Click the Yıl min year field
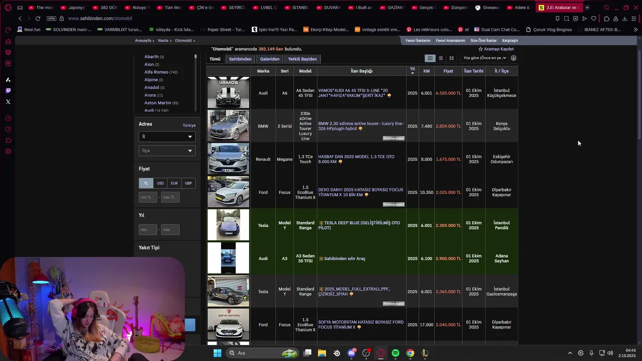The image size is (642, 361). point(148,230)
